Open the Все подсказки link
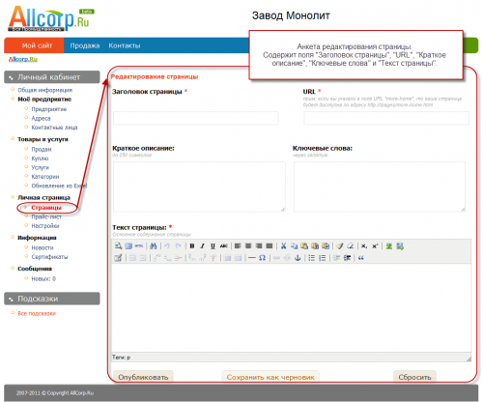This screenshot has height=402, width=483. (x=37, y=313)
